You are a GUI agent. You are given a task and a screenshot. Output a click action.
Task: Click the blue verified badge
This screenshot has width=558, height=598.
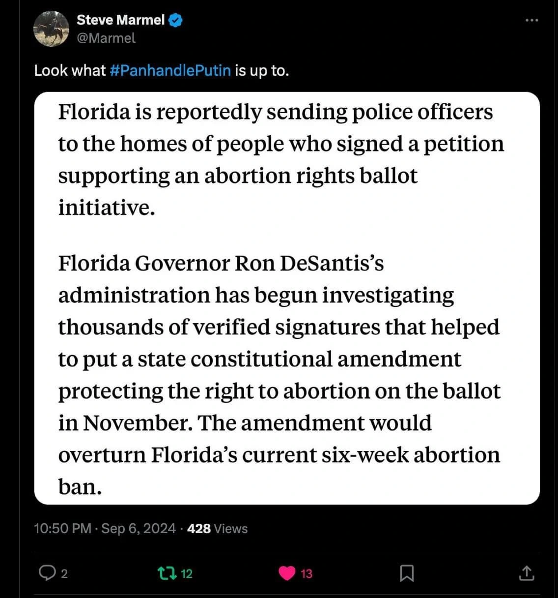[175, 20]
